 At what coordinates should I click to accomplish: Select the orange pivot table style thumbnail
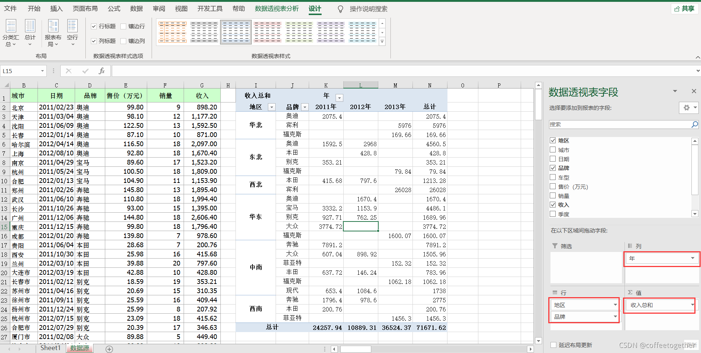(173, 32)
